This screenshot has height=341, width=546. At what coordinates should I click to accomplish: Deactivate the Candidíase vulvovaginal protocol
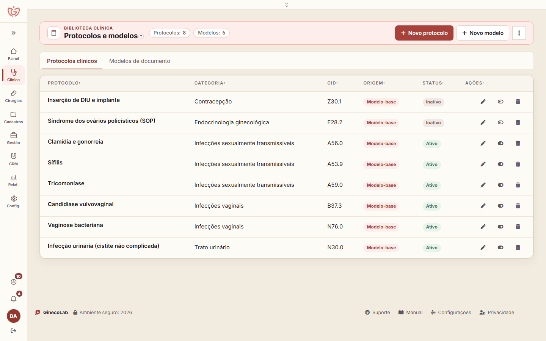click(x=500, y=206)
